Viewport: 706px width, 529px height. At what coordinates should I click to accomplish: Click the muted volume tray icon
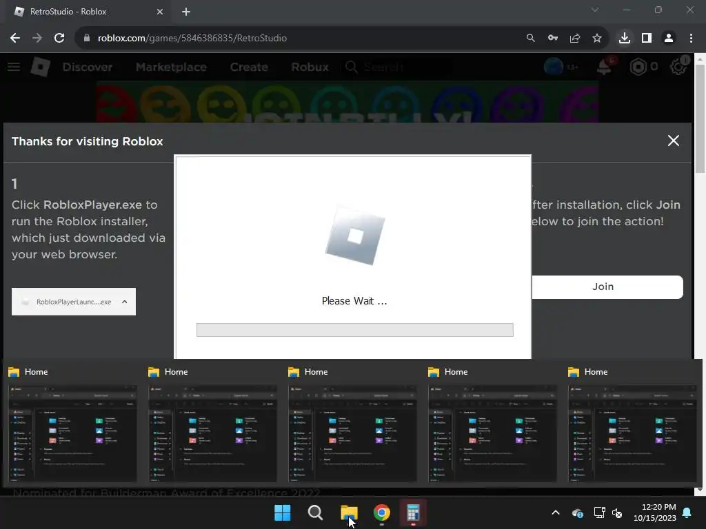click(617, 512)
